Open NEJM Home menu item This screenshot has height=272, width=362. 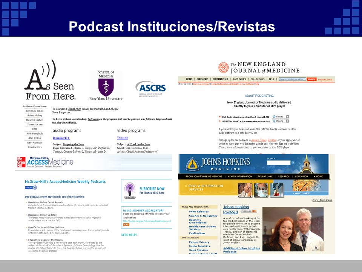click(189, 79)
